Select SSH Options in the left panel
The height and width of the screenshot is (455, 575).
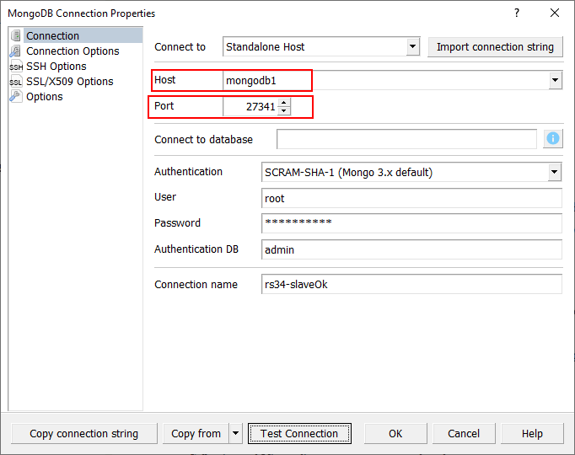click(x=56, y=66)
